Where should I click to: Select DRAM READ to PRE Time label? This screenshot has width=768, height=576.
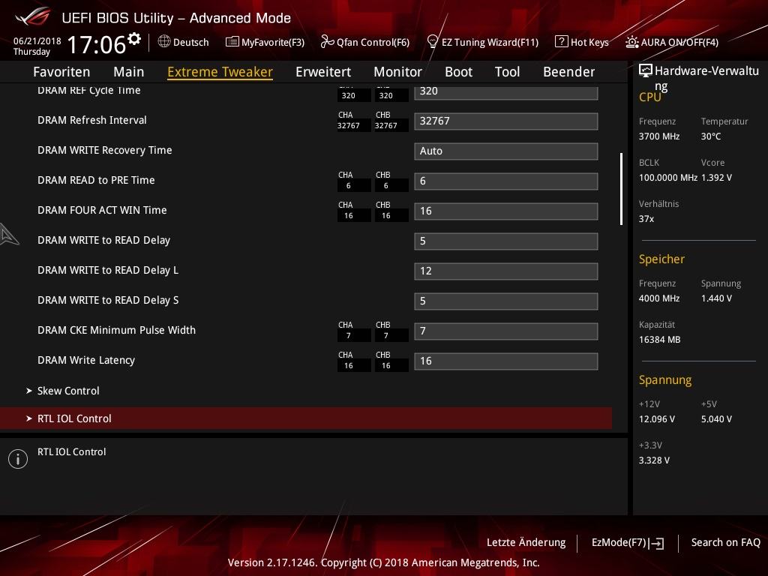pyautogui.click(x=96, y=180)
